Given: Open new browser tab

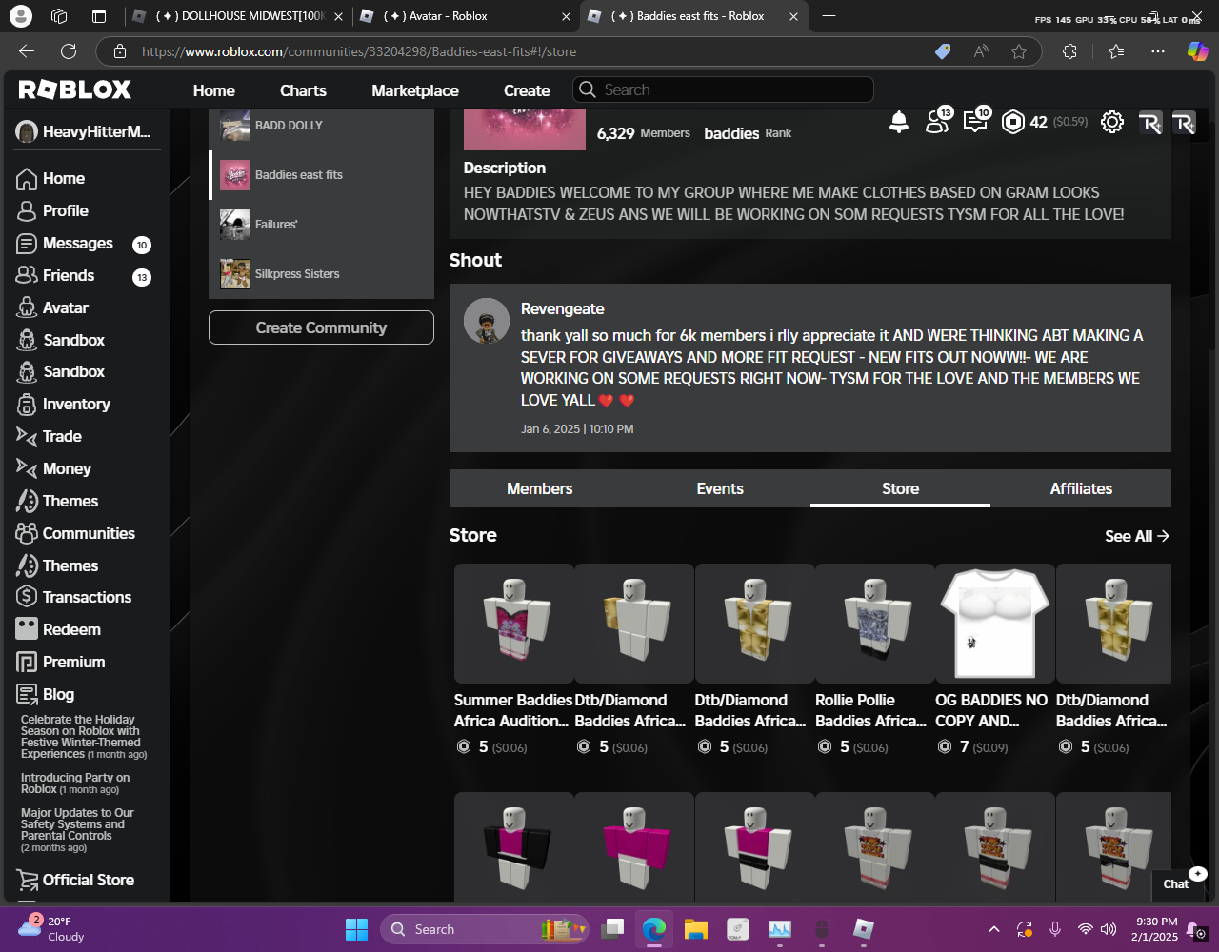Looking at the screenshot, I should pos(829,16).
